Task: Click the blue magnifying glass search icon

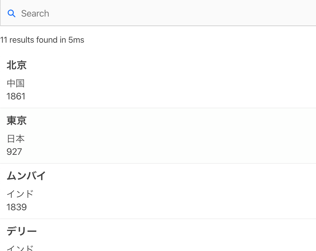Action: [x=11, y=13]
